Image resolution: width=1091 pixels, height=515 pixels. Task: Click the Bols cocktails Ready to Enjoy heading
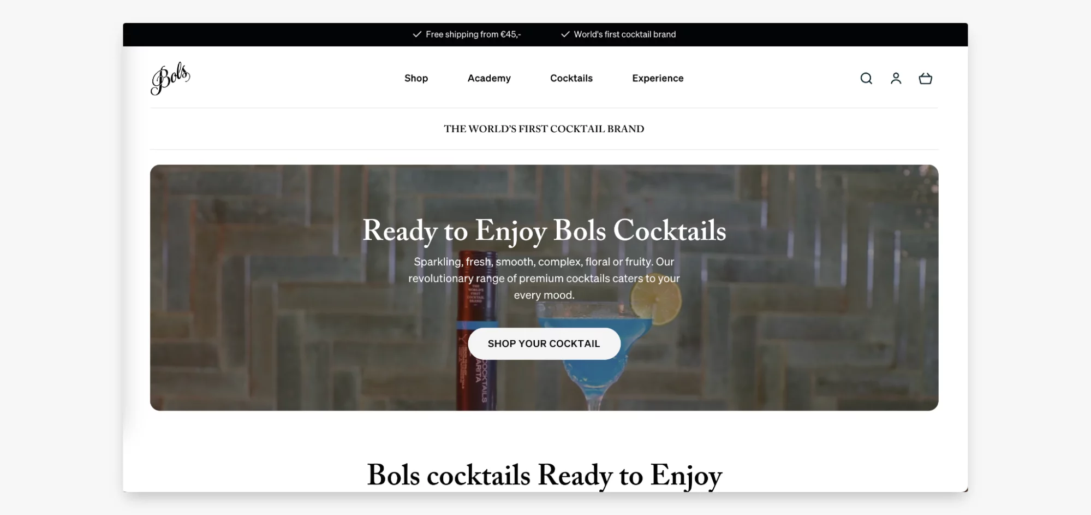544,475
